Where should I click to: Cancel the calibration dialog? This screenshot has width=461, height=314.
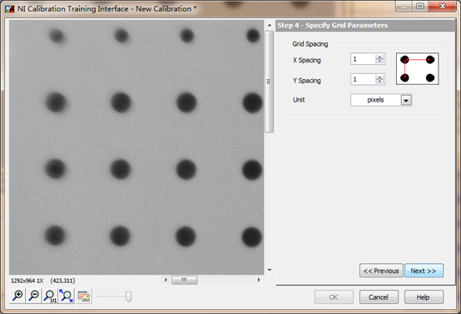coord(379,297)
